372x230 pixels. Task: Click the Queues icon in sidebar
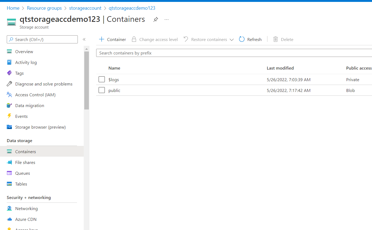coord(9,173)
